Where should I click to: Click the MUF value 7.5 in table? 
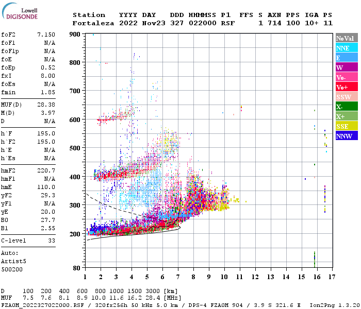click(x=28, y=298)
